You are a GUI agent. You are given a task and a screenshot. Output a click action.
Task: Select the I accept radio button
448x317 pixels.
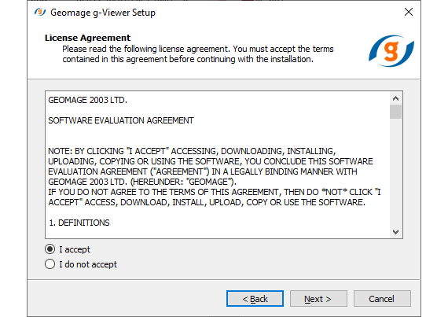[50, 249]
